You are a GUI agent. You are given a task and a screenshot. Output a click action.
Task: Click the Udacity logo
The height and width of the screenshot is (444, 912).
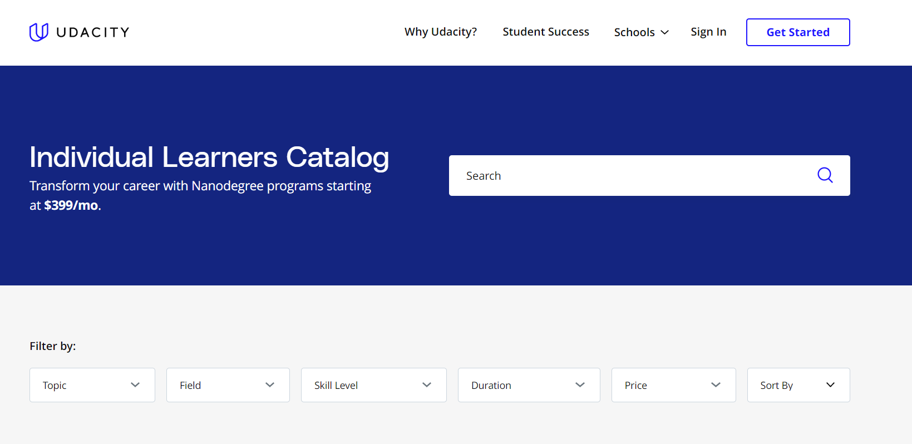click(x=79, y=32)
